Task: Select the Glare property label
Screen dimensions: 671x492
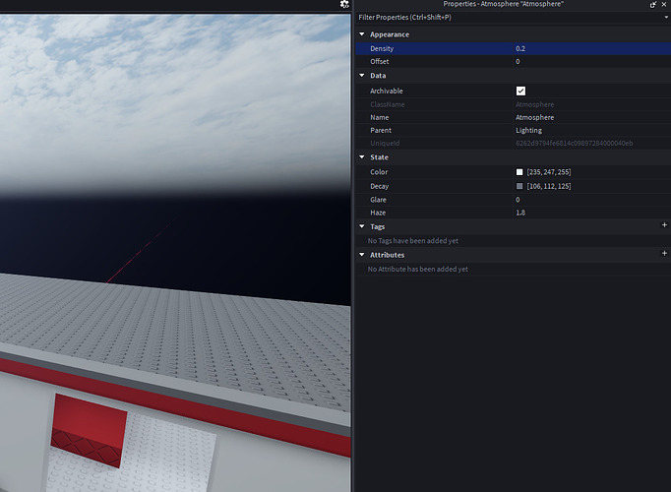Action: (x=378, y=200)
